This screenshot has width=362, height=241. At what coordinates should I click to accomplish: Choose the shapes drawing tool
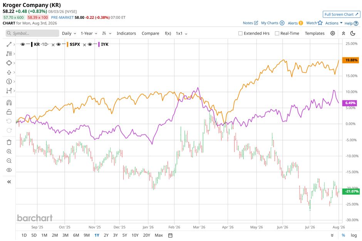point(9,63)
